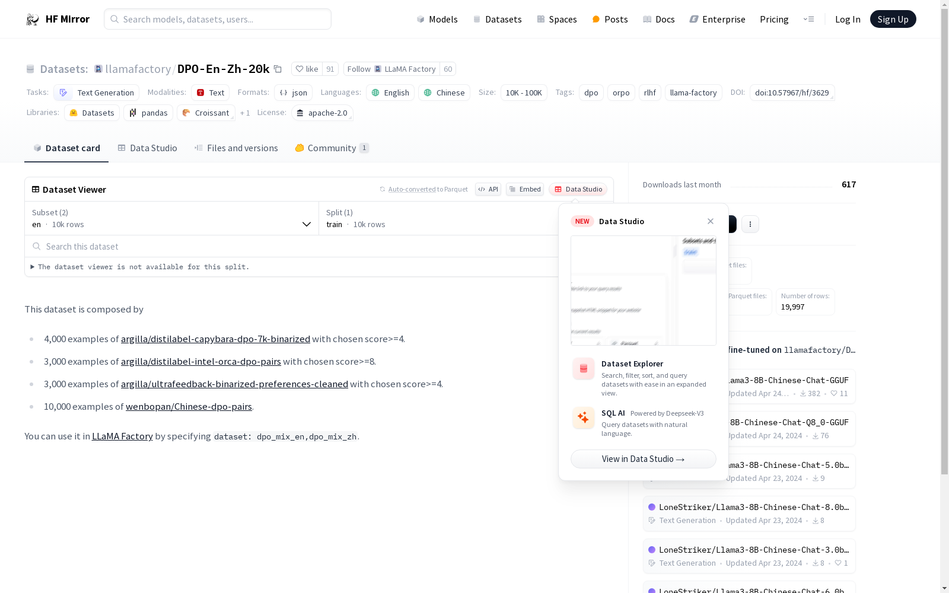The image size is (949, 593).
Task: Open the LLaMA Factory link in the description
Action: [x=122, y=436]
